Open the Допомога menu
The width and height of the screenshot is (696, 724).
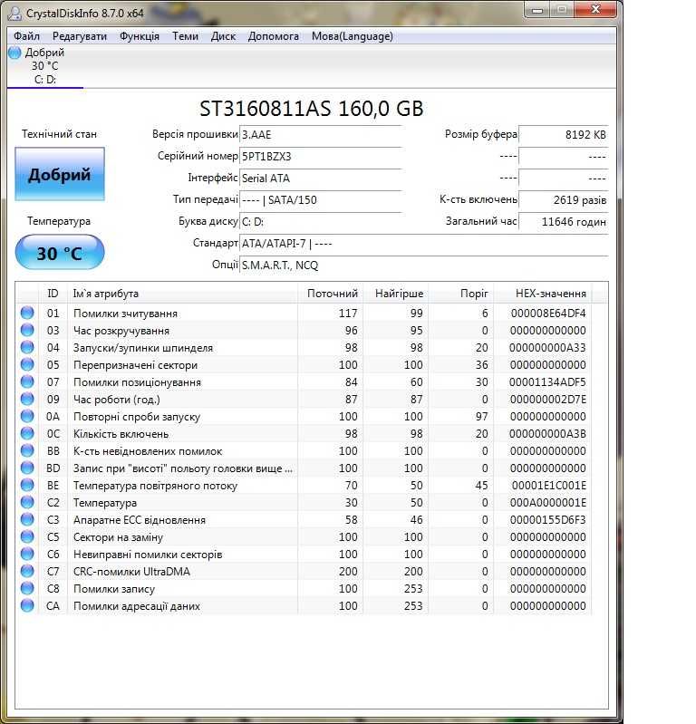point(273,36)
